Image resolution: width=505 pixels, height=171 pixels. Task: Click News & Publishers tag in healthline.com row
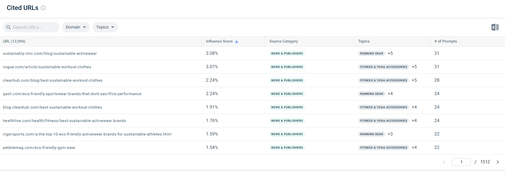[287, 121]
